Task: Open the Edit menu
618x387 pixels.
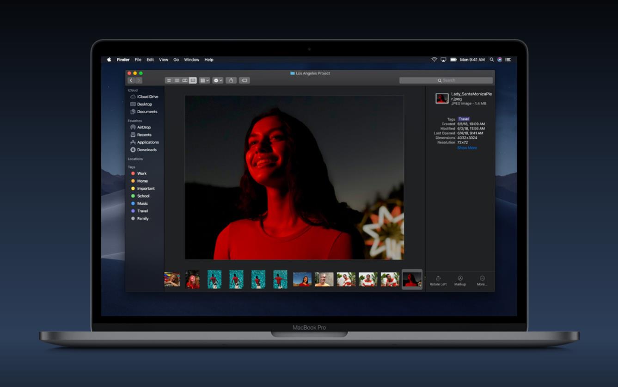Action: [150, 60]
